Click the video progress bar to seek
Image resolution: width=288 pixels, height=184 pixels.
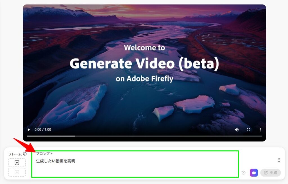coord(144,136)
